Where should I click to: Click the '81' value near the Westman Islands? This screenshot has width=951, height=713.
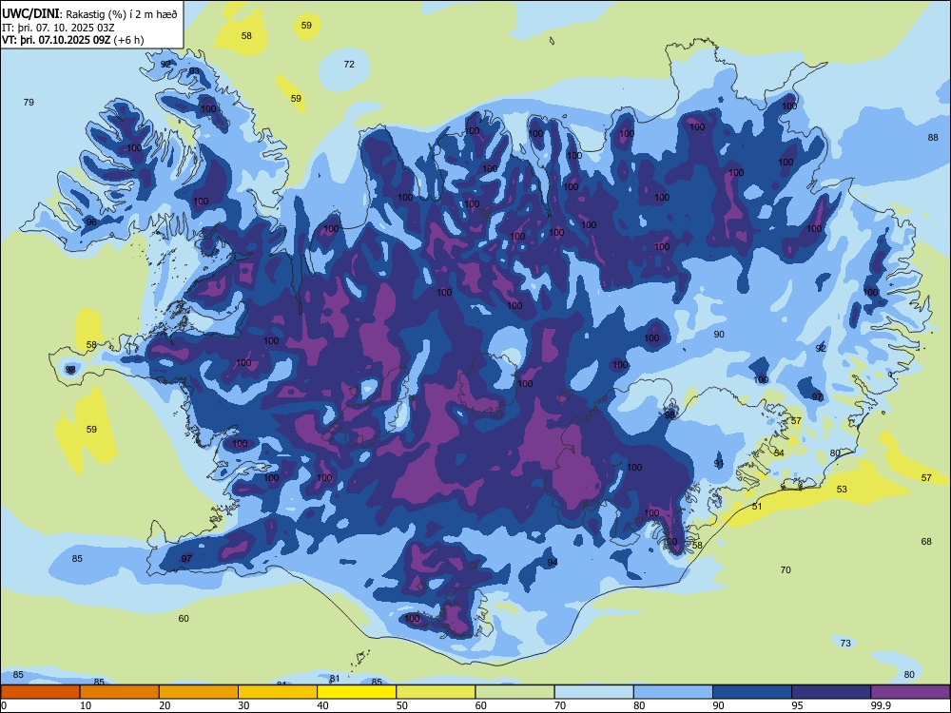(334, 679)
